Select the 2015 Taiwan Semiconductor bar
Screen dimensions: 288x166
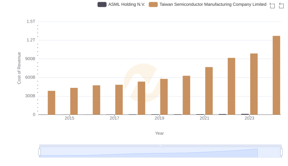(74, 101)
